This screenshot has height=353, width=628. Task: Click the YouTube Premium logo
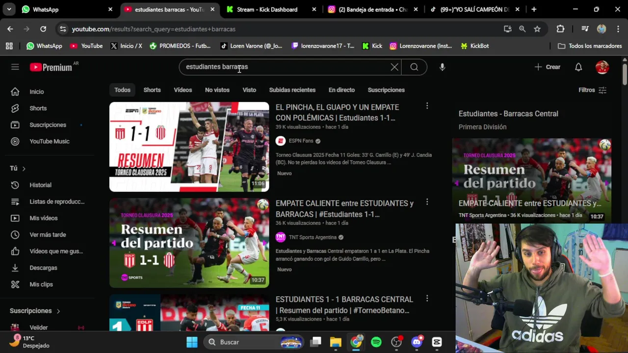51,67
